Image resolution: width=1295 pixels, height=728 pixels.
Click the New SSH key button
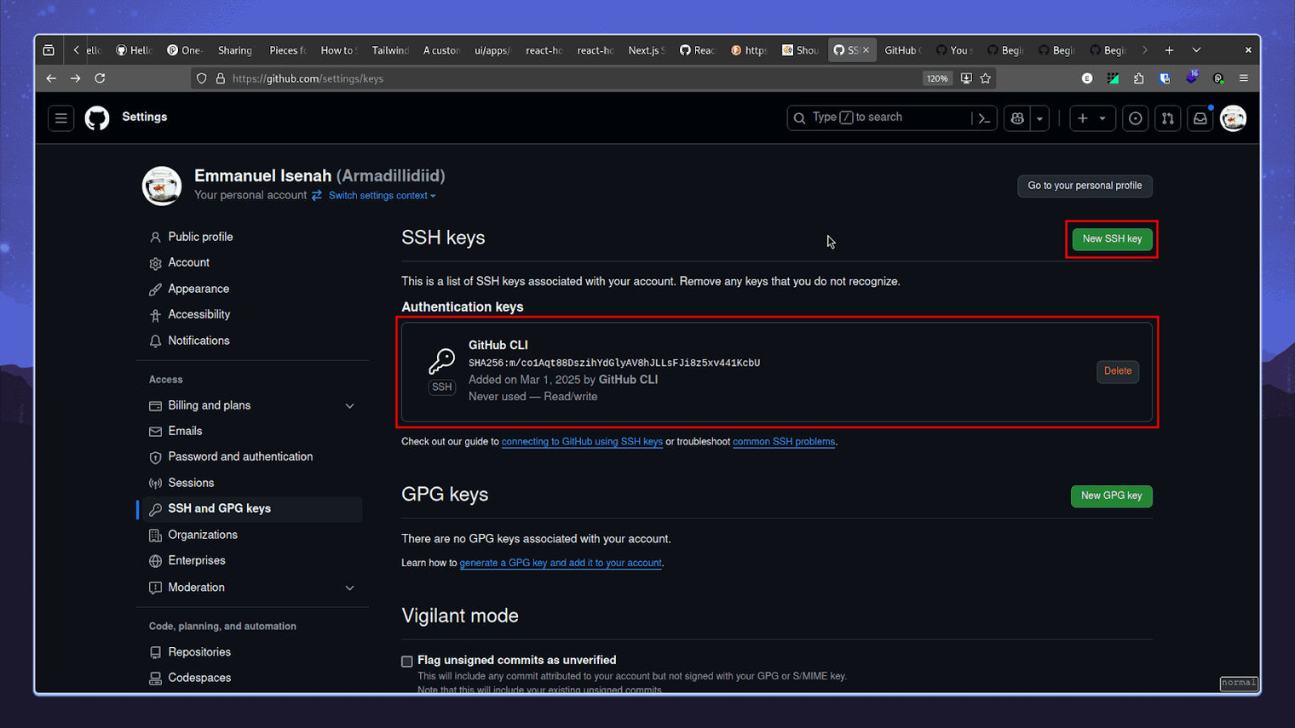(x=1112, y=239)
